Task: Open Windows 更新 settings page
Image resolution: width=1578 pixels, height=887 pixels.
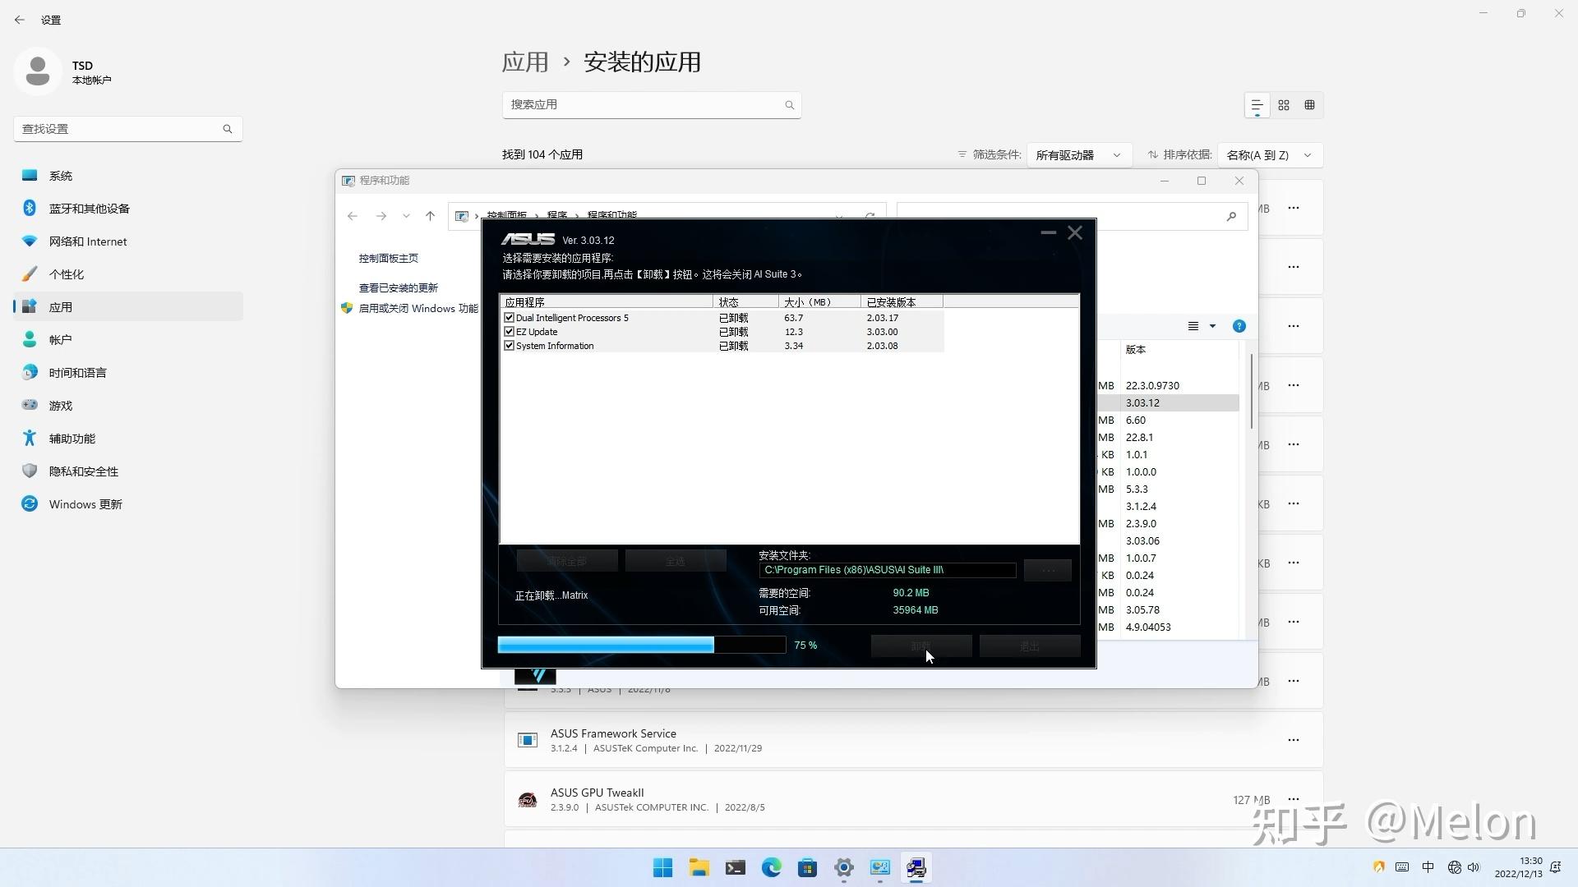Action: tap(85, 504)
